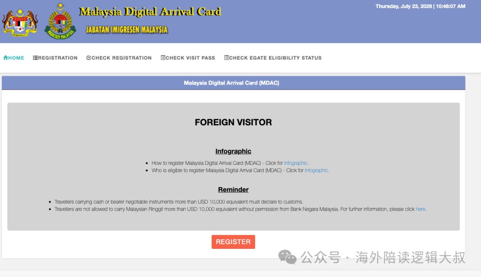This screenshot has height=277, width=481.
Task: Click the document icon beside Check Visit Pass
Action: tap(163, 57)
